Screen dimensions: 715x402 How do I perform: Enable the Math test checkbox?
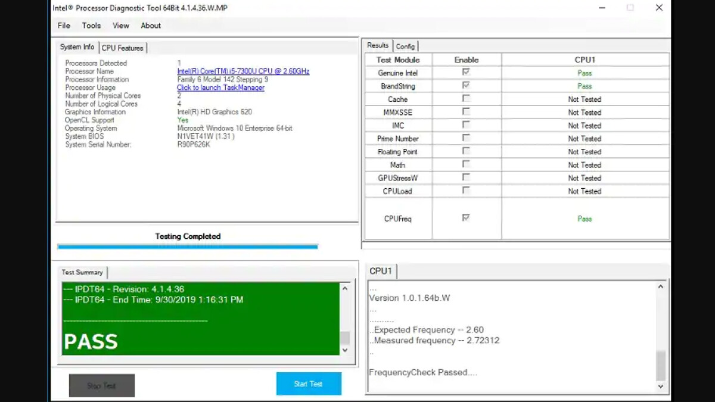[466, 164]
